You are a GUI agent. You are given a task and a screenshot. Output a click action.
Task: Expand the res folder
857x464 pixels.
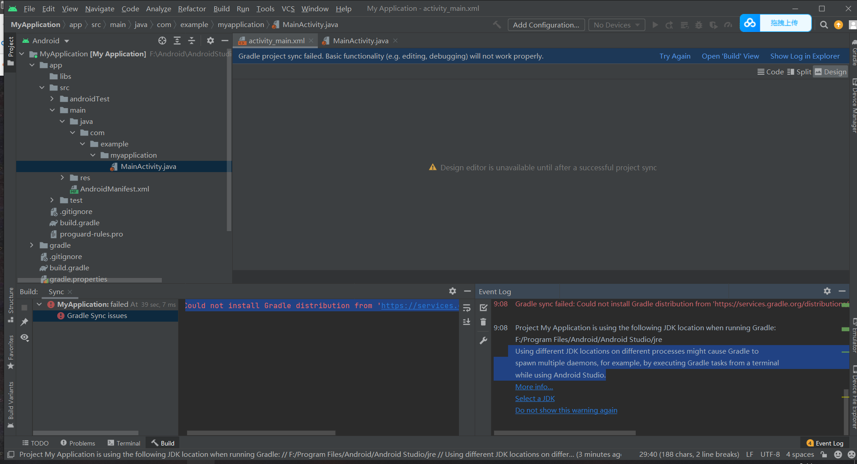click(62, 177)
